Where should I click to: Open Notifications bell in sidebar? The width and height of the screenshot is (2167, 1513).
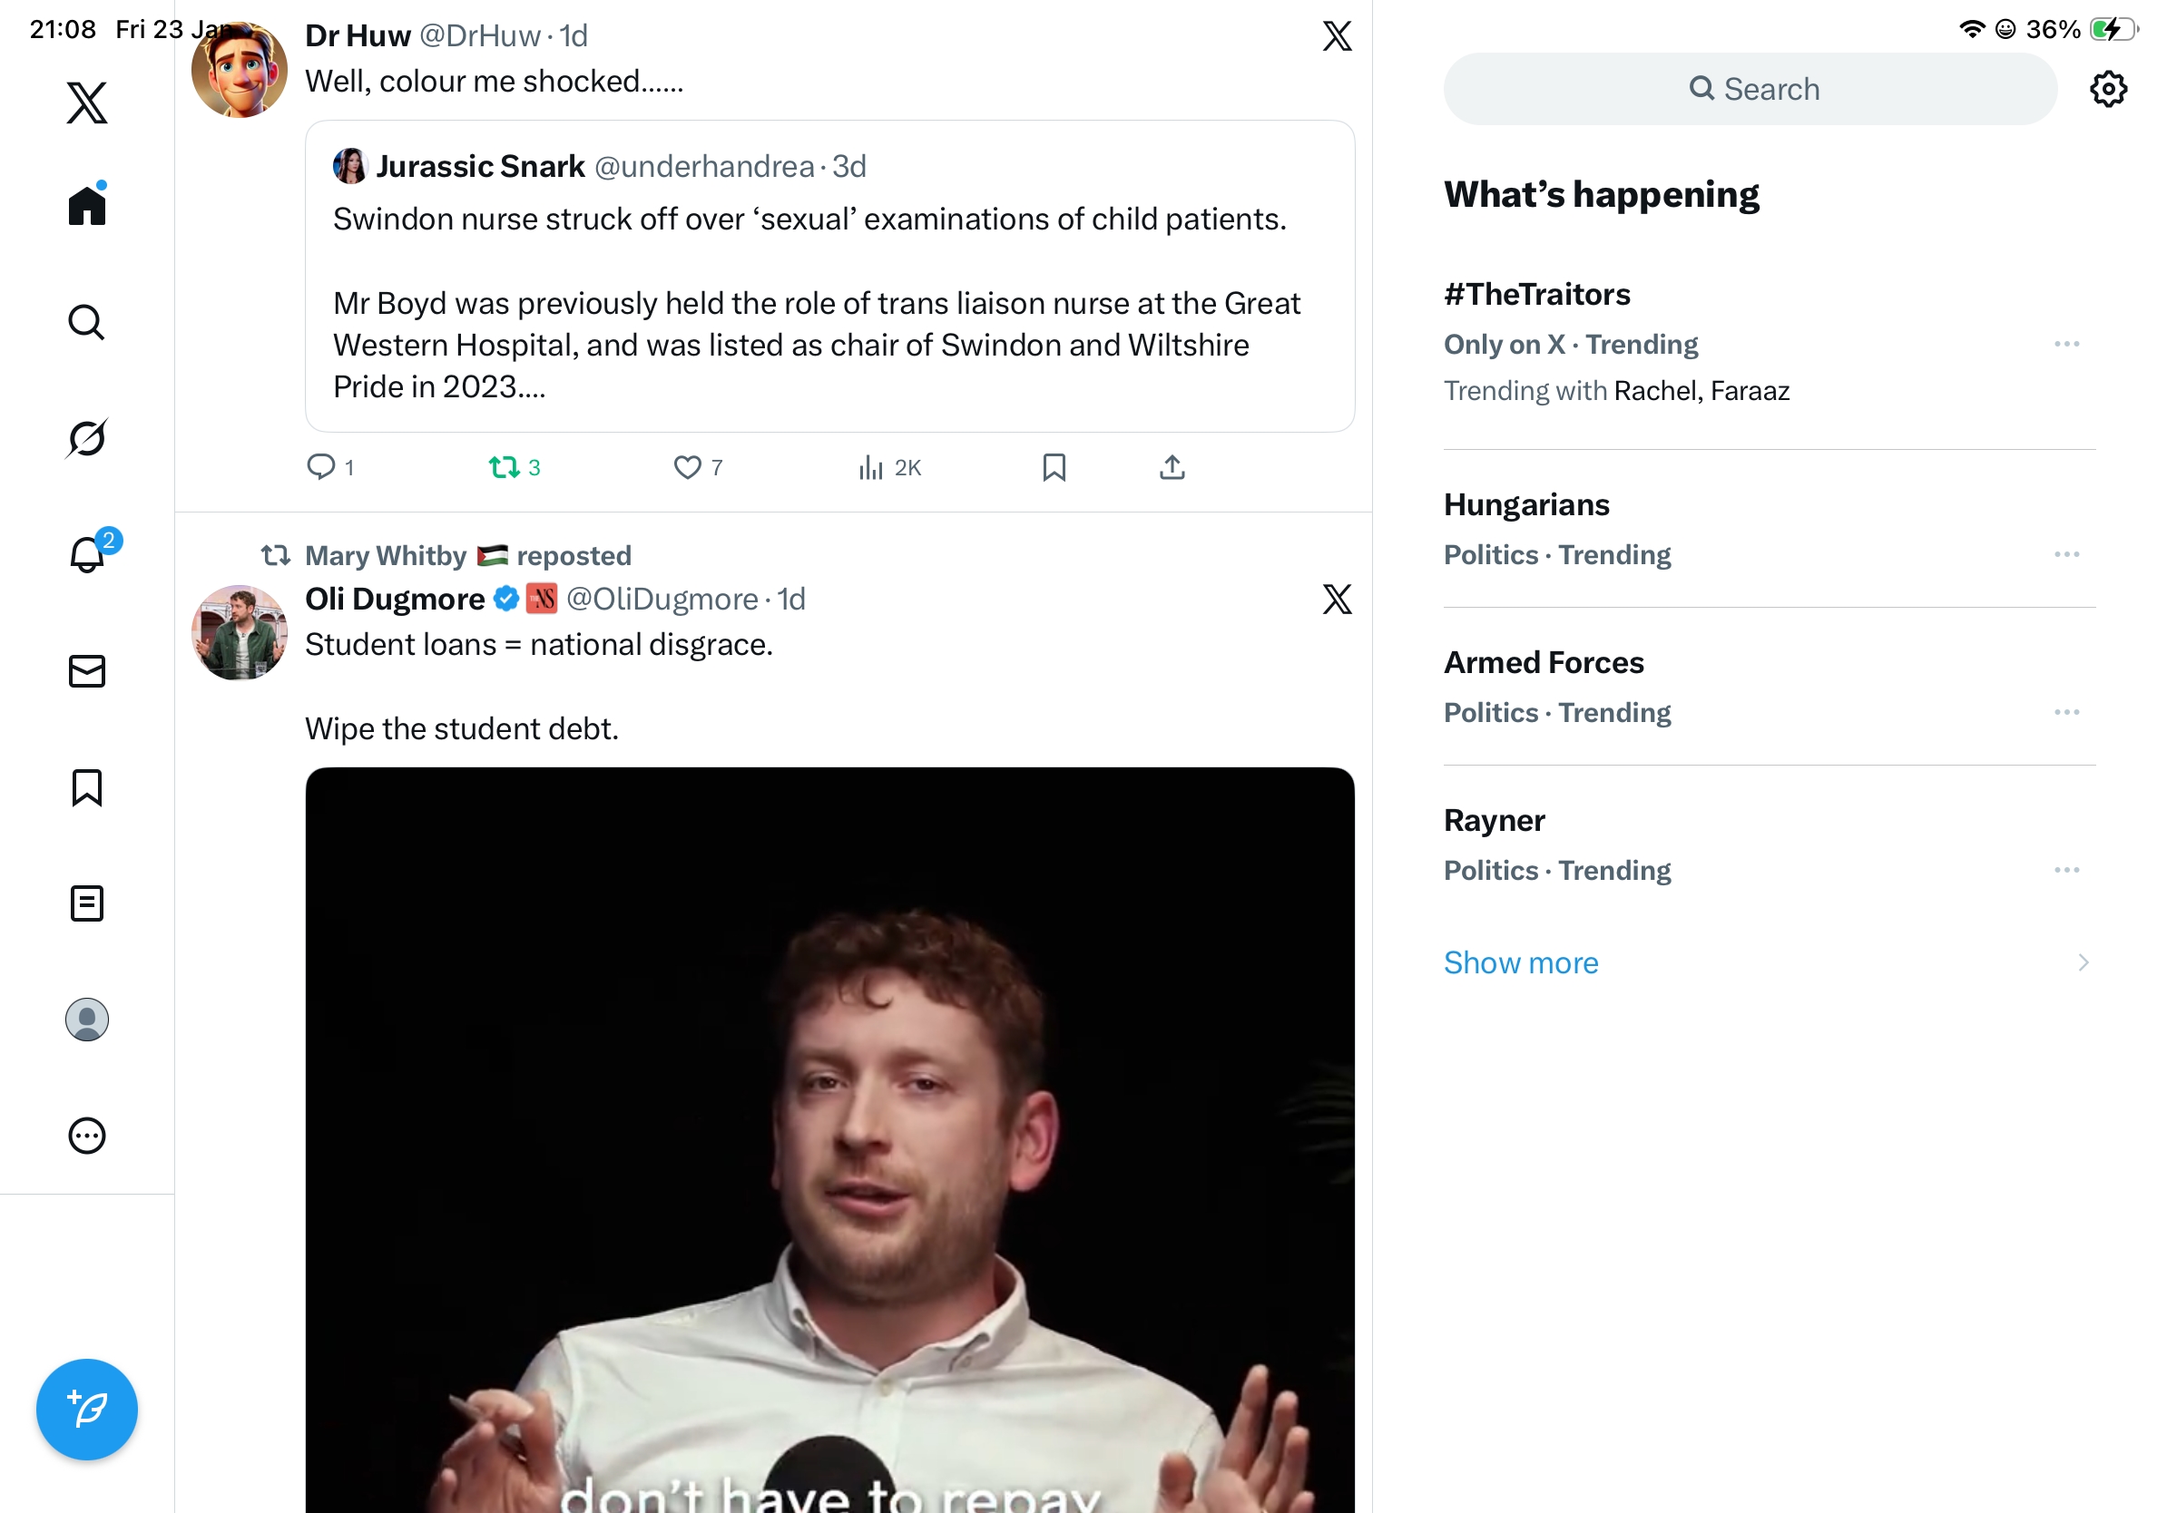[x=87, y=554]
